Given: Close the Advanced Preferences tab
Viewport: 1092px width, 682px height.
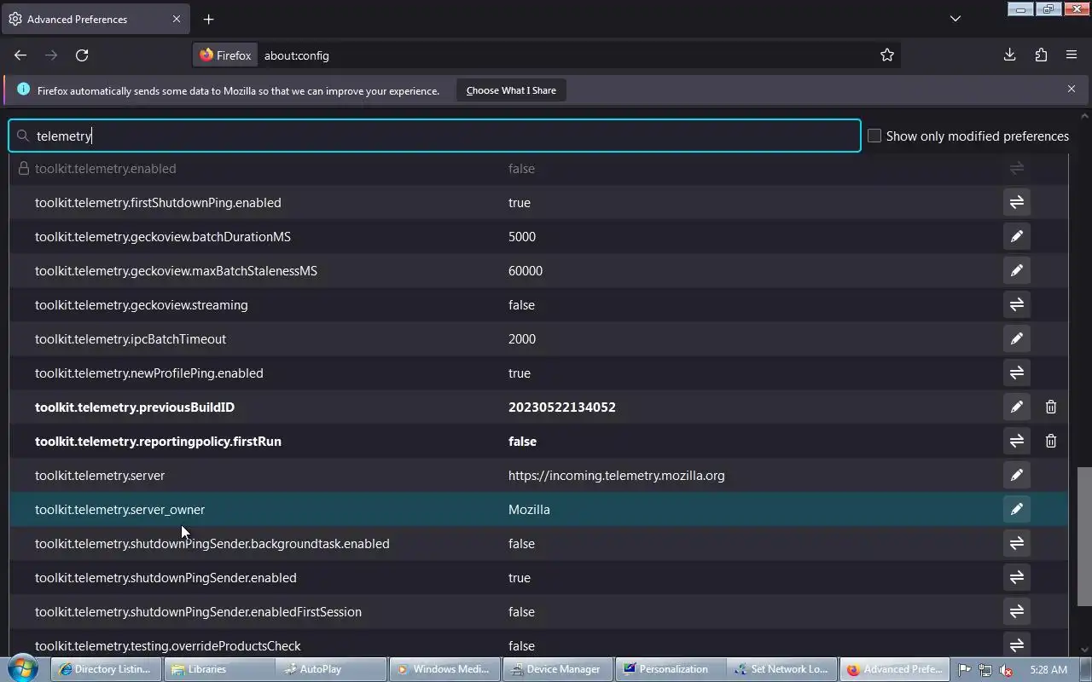Looking at the screenshot, I should (x=177, y=19).
